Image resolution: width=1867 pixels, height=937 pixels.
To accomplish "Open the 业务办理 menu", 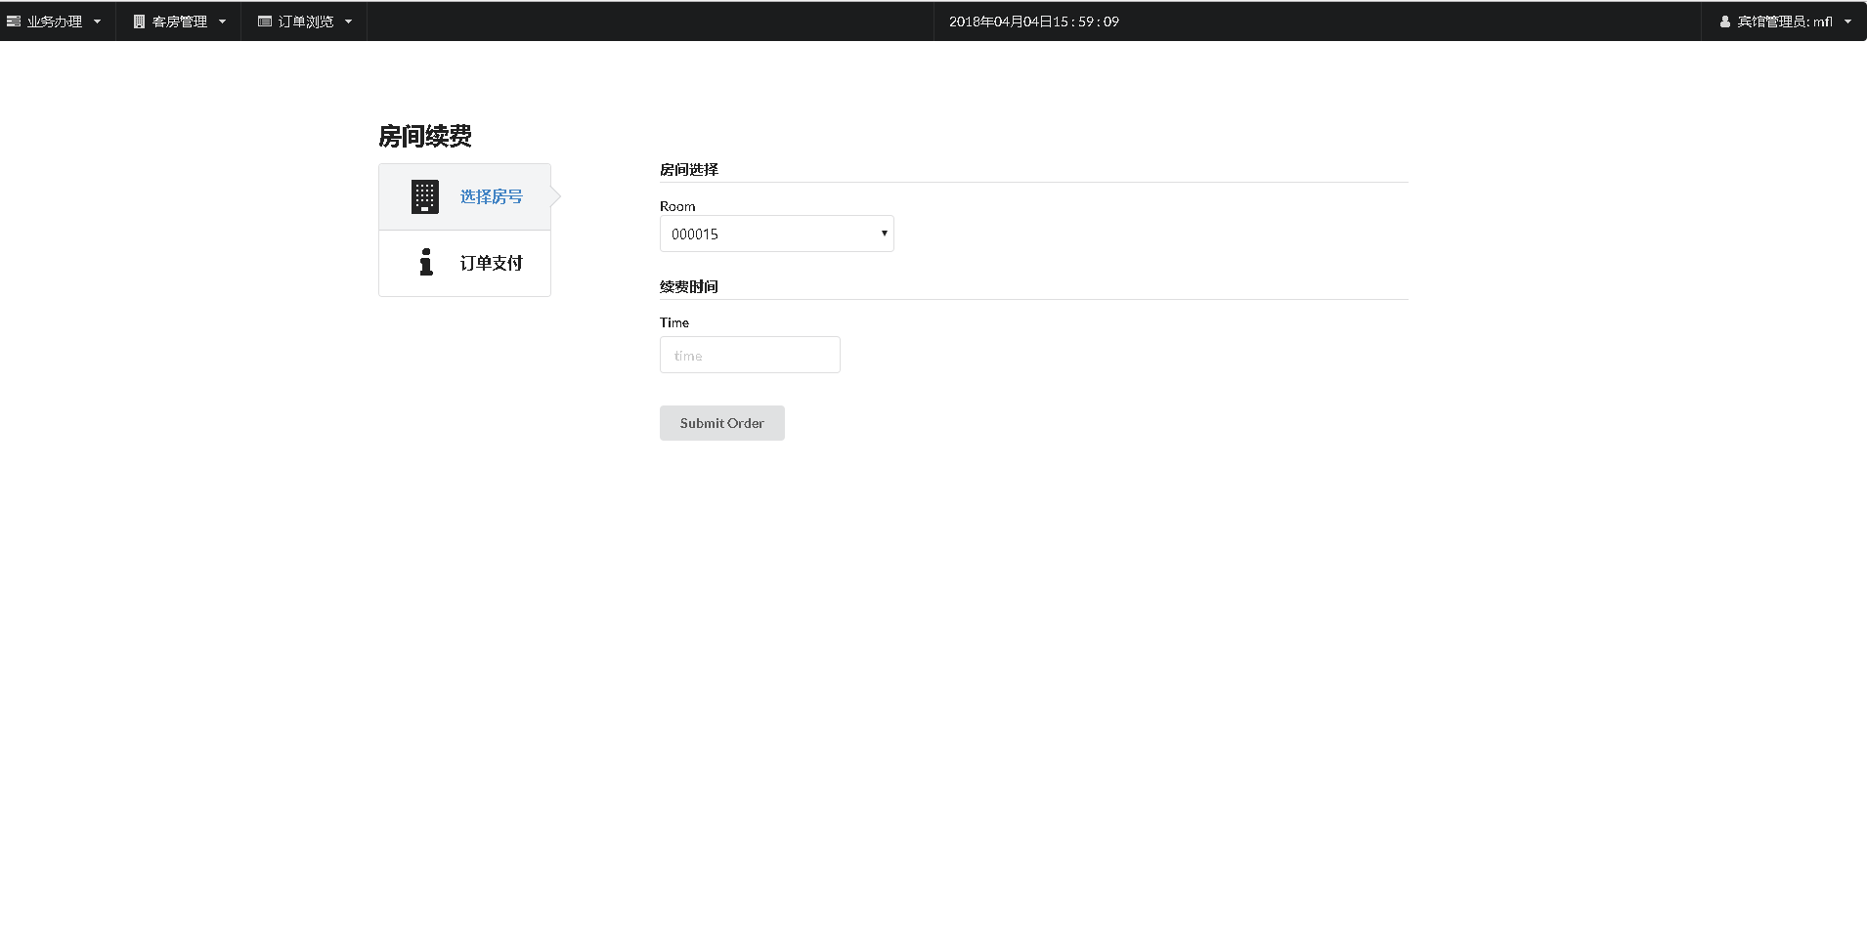I will pyautogui.click(x=55, y=21).
